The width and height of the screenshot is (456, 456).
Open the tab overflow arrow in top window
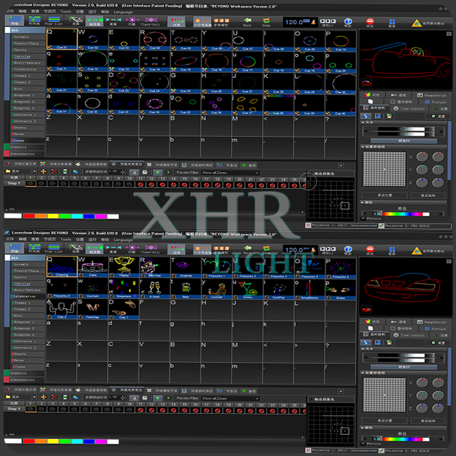click(341, 165)
